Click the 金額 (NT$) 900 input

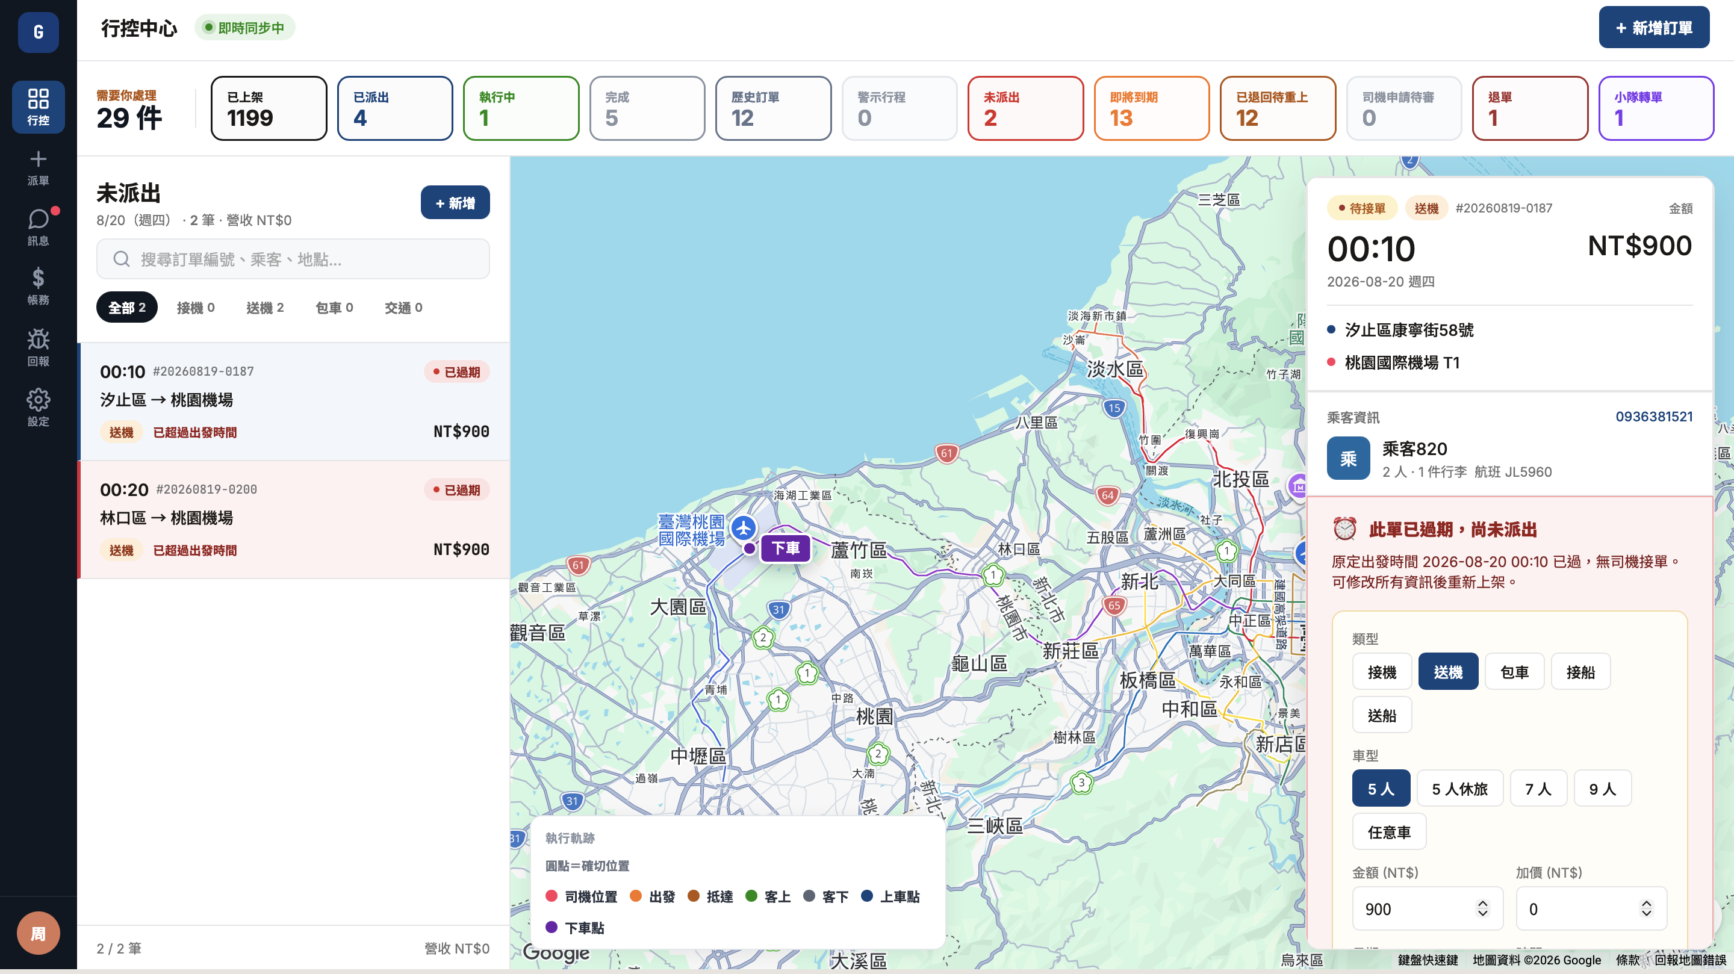click(1427, 909)
